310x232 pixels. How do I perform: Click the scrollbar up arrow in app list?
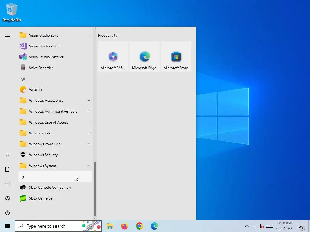tap(95, 28)
